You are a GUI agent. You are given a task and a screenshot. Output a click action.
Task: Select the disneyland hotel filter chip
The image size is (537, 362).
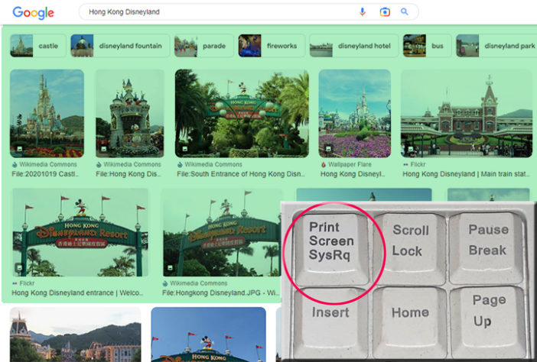pos(353,46)
